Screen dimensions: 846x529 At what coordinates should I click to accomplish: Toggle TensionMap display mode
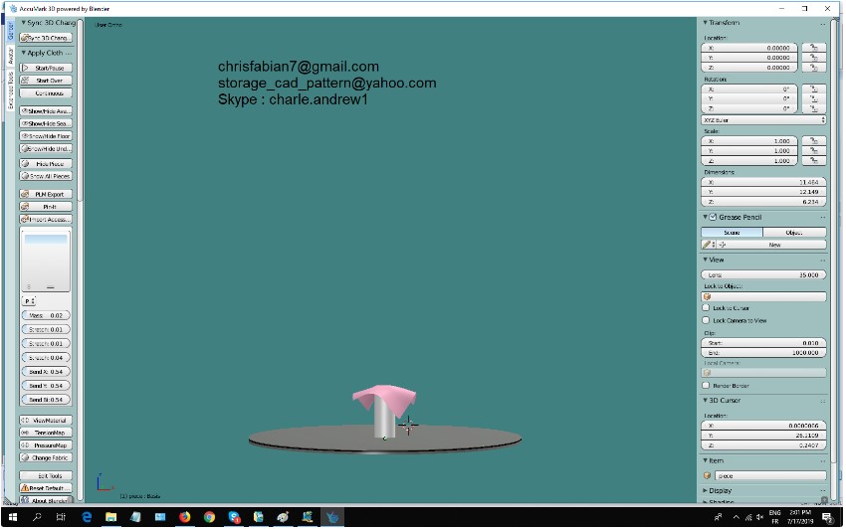pos(46,433)
